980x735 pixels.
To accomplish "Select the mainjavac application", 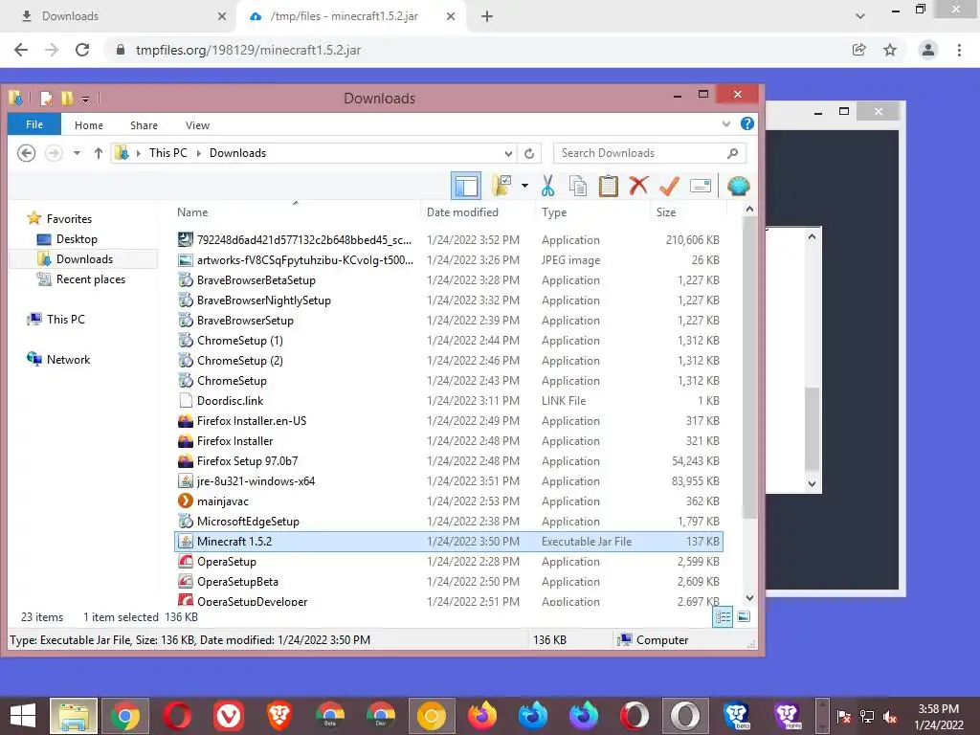I will click(x=448, y=501).
